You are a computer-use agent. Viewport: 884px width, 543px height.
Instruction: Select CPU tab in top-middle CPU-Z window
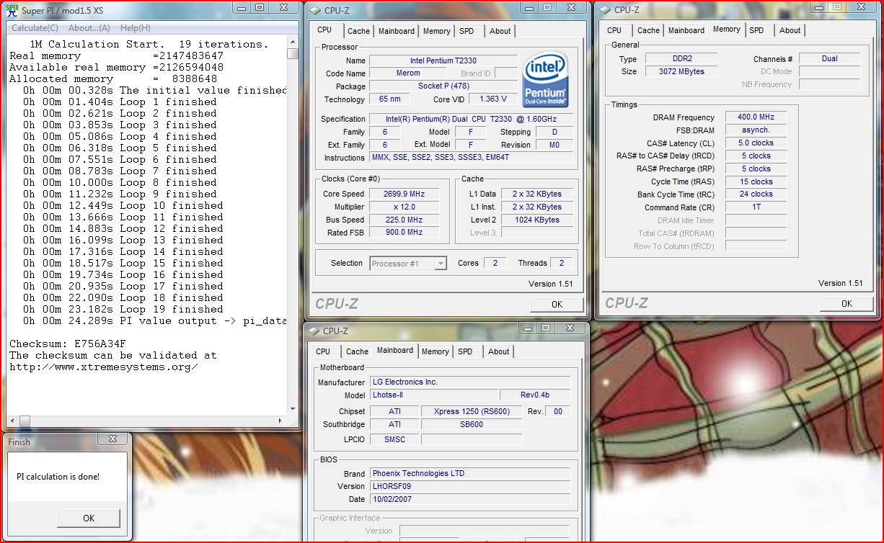(324, 30)
